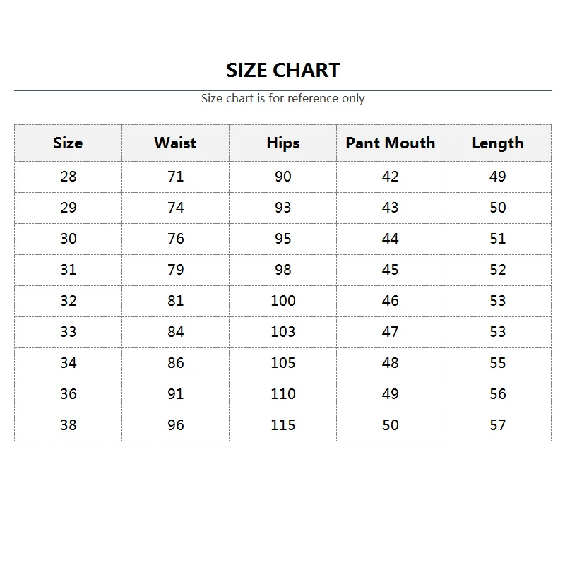Click hips value 110 for size 36
The width and height of the screenshot is (565, 565).
coord(282,394)
